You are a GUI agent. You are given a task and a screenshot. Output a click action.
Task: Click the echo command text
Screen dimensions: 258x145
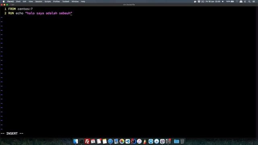[20, 13]
